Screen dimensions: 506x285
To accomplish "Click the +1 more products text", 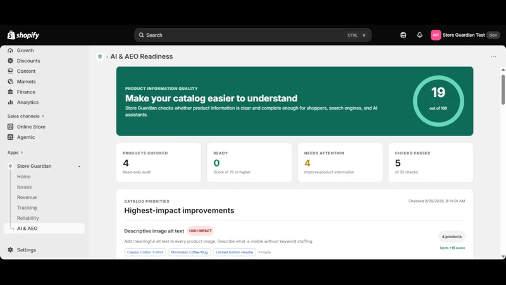I will coord(264,252).
